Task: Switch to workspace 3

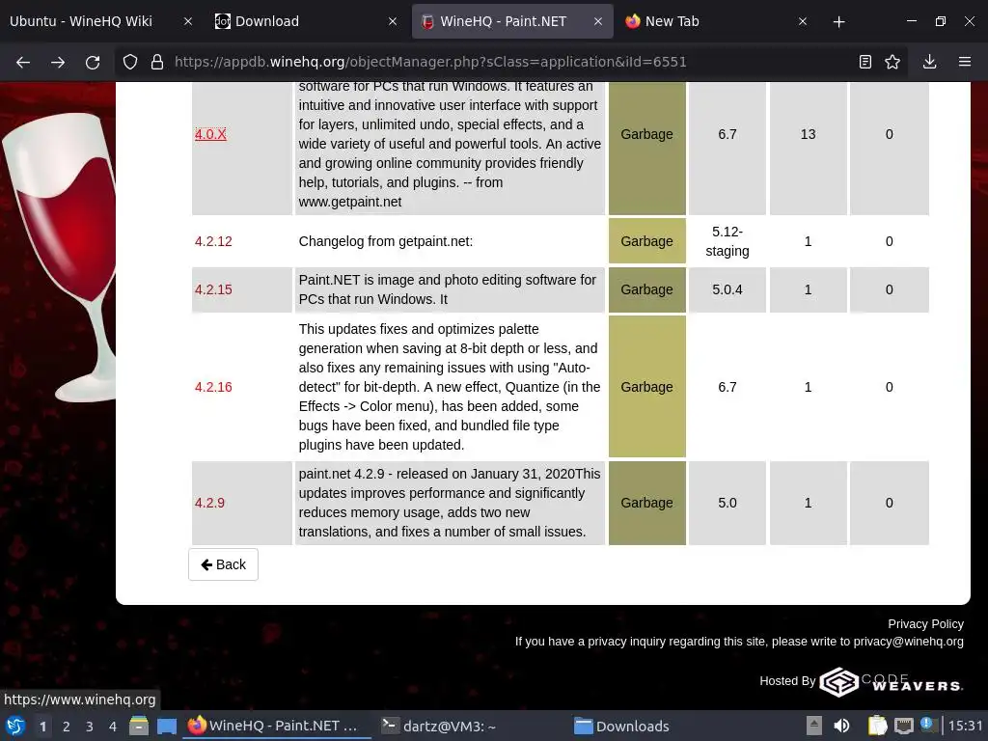Action: pos(90,727)
